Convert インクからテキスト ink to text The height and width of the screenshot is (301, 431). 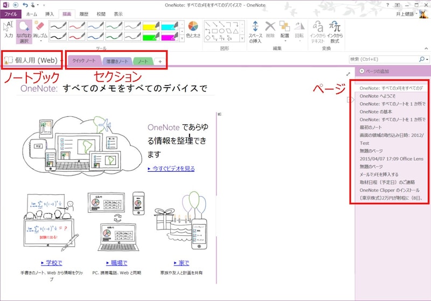[x=318, y=32]
